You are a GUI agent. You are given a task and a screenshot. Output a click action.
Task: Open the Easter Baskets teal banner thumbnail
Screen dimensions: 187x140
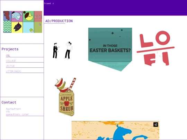click(x=110, y=49)
